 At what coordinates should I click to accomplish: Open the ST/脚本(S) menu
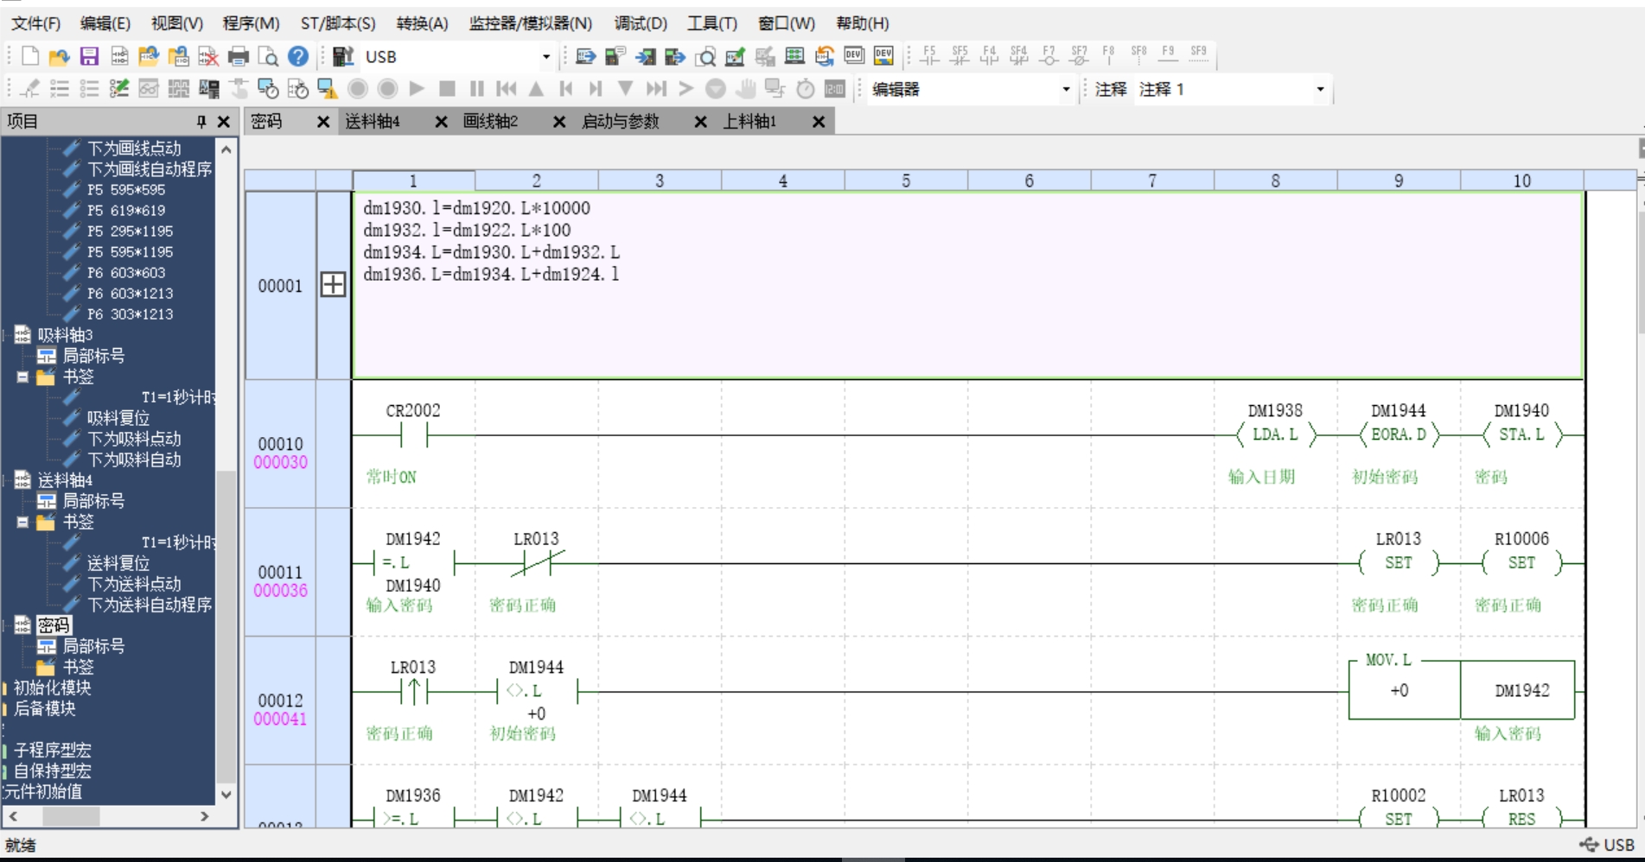tap(338, 23)
